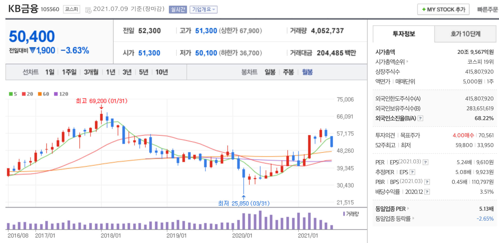Click the 외국인소진율 value 68.22%
Viewport: 499px width, 243px height.
484,118
